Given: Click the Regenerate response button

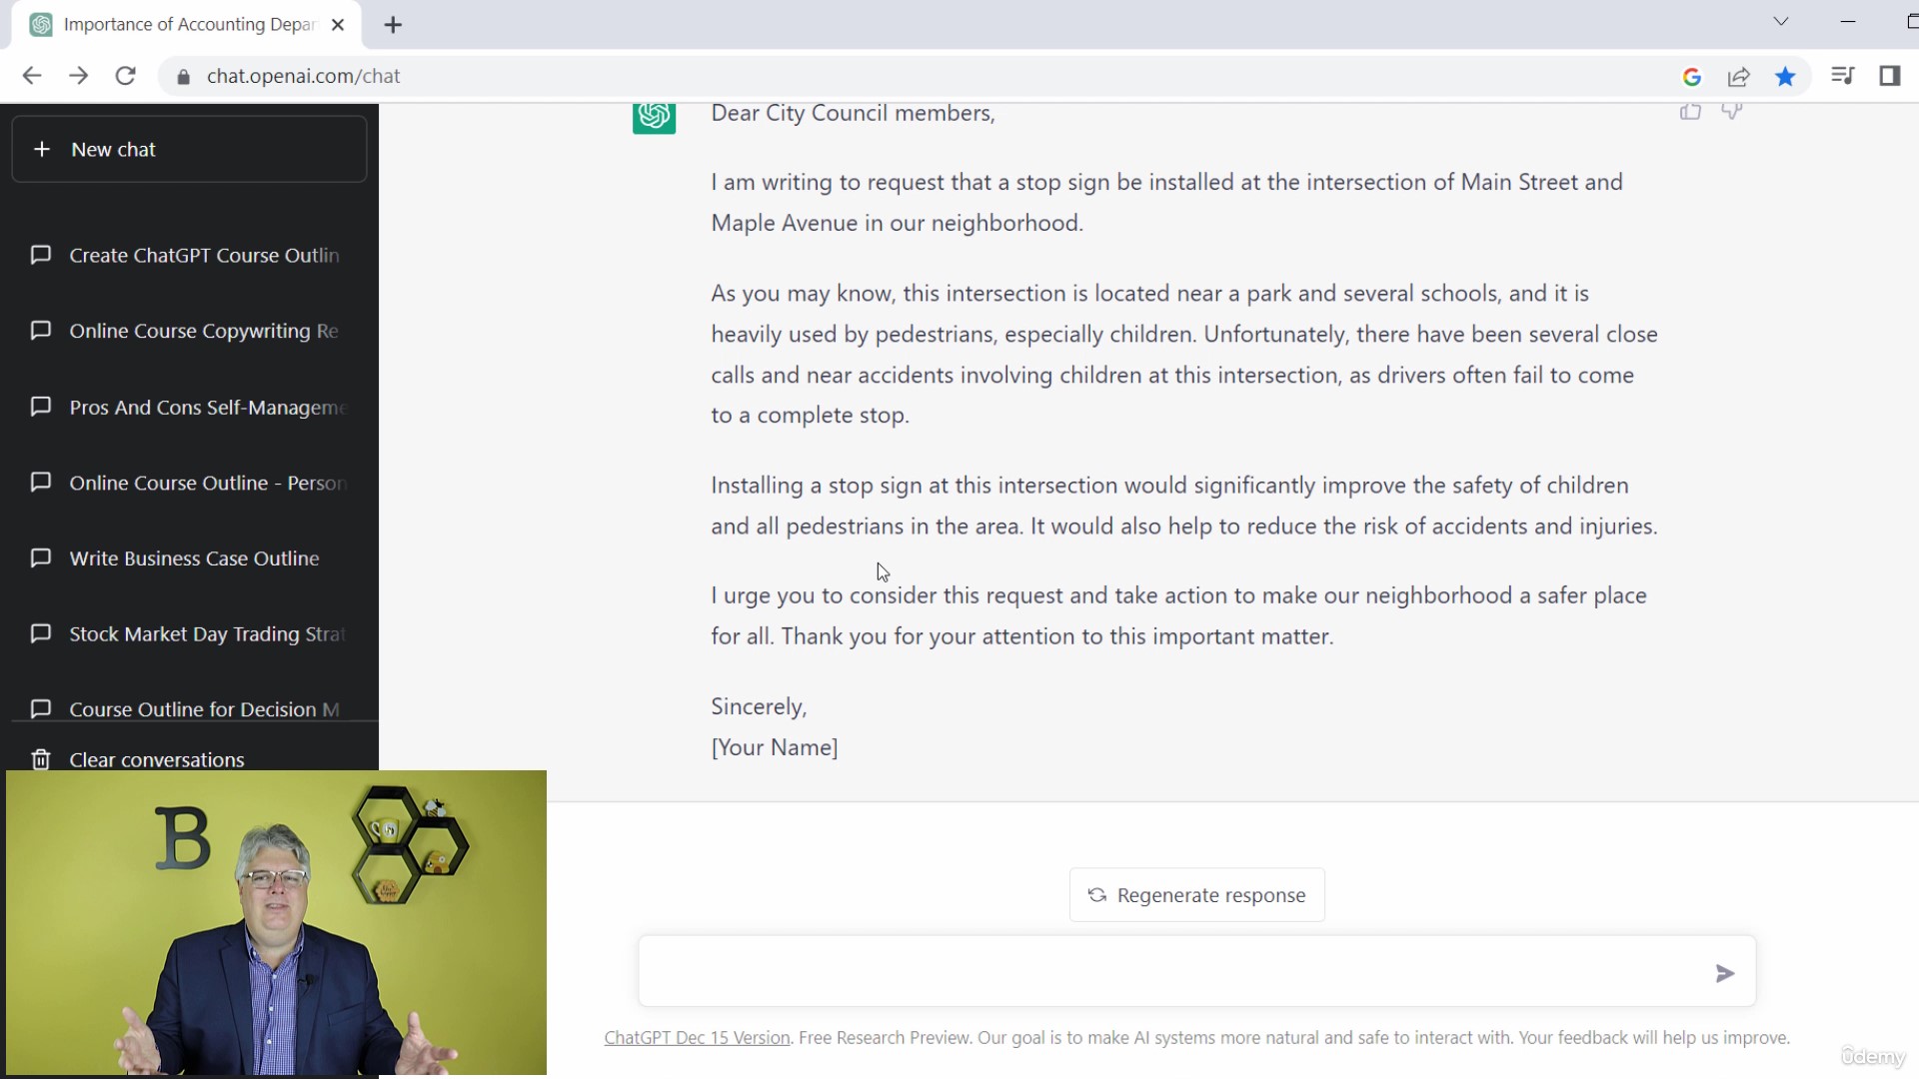Looking at the screenshot, I should (1196, 895).
